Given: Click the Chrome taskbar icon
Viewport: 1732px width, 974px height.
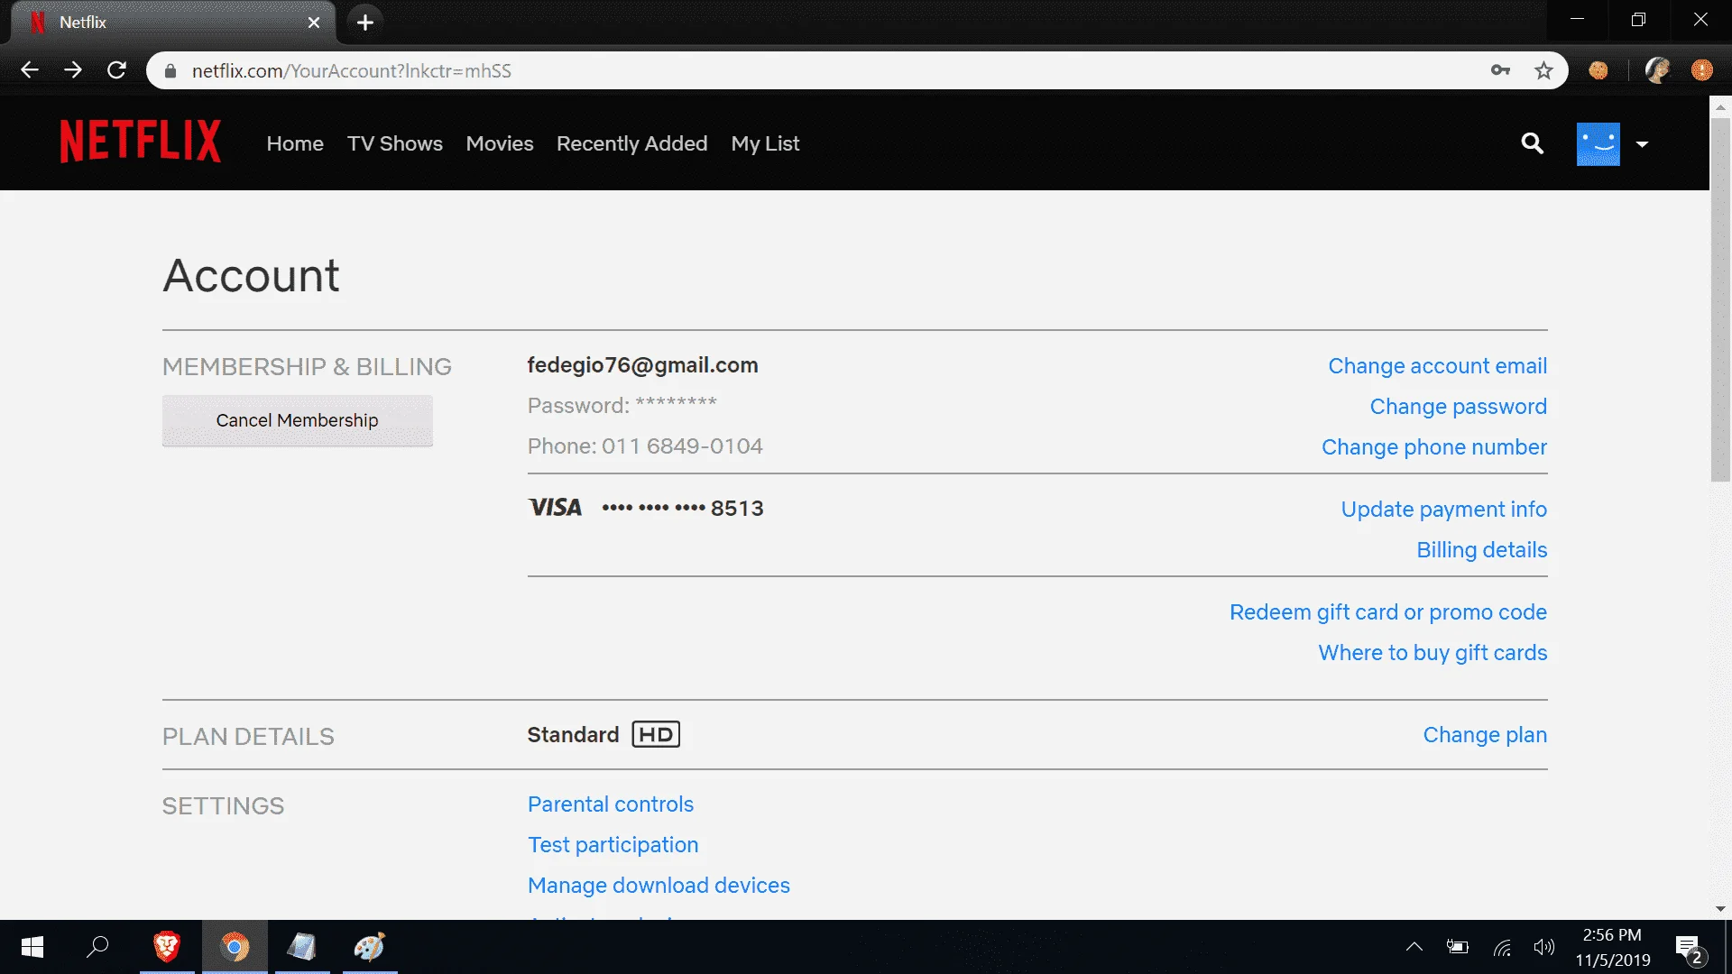Looking at the screenshot, I should point(235,947).
